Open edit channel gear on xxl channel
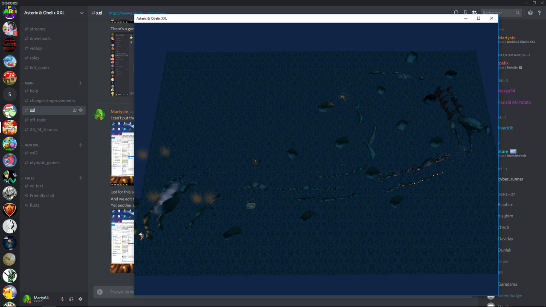Screen dimensions: 546x307 [81, 110]
